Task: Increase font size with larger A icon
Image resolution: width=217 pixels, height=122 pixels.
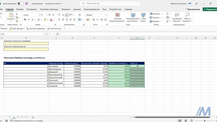Action: 50,15
